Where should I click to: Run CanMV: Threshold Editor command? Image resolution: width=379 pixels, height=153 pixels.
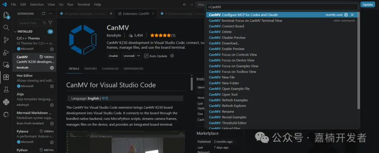click(282, 123)
